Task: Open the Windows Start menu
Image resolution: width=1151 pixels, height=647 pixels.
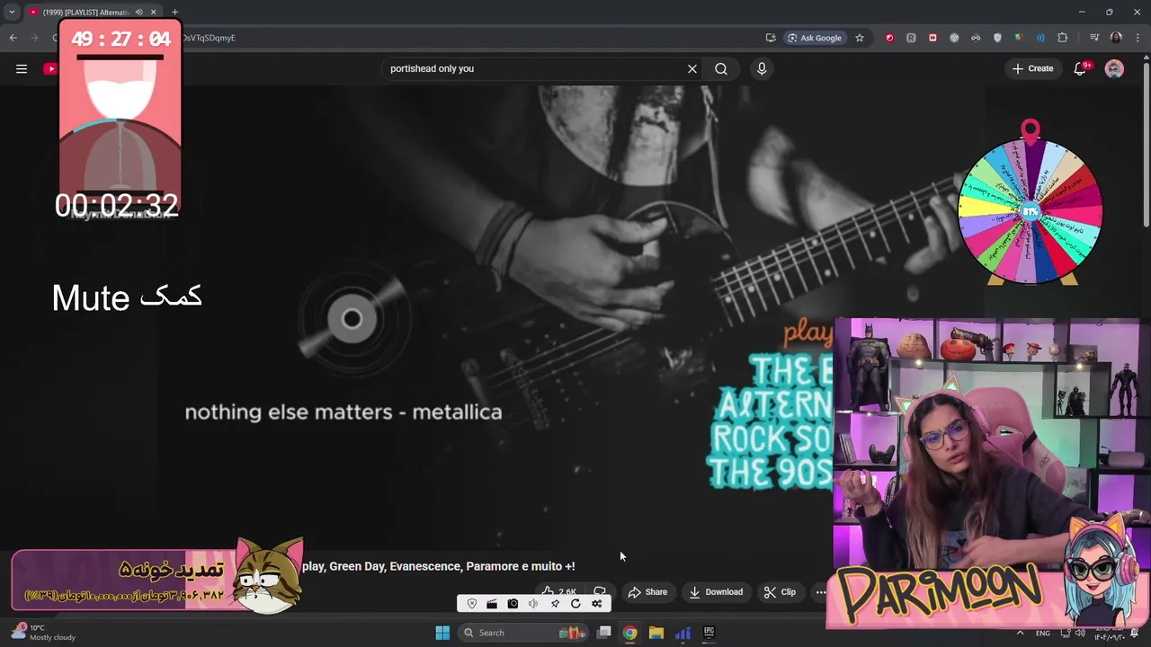Action: coord(442,633)
